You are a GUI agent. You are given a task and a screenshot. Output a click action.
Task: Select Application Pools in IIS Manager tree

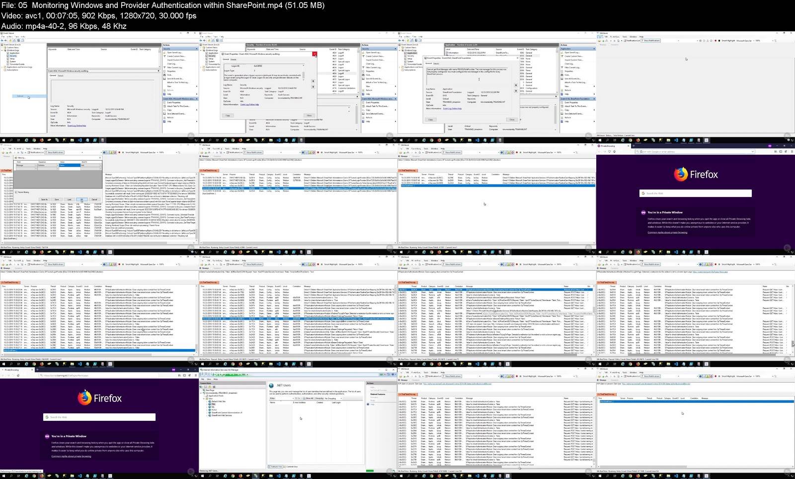[x=215, y=396]
